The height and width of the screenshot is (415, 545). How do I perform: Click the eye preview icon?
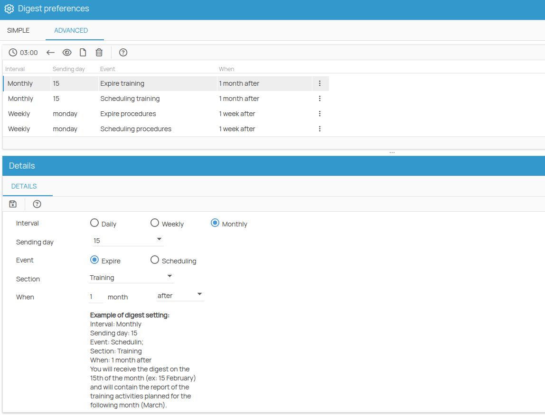[x=67, y=52]
